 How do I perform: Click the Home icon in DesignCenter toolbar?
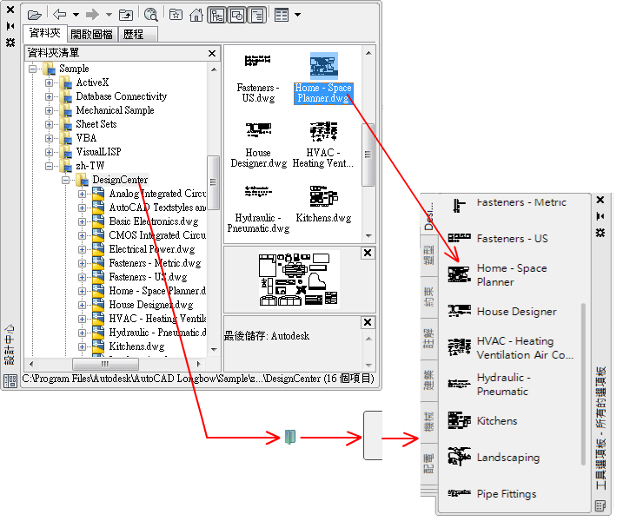[196, 15]
